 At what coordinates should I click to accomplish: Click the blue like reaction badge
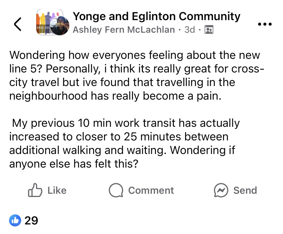point(15,221)
